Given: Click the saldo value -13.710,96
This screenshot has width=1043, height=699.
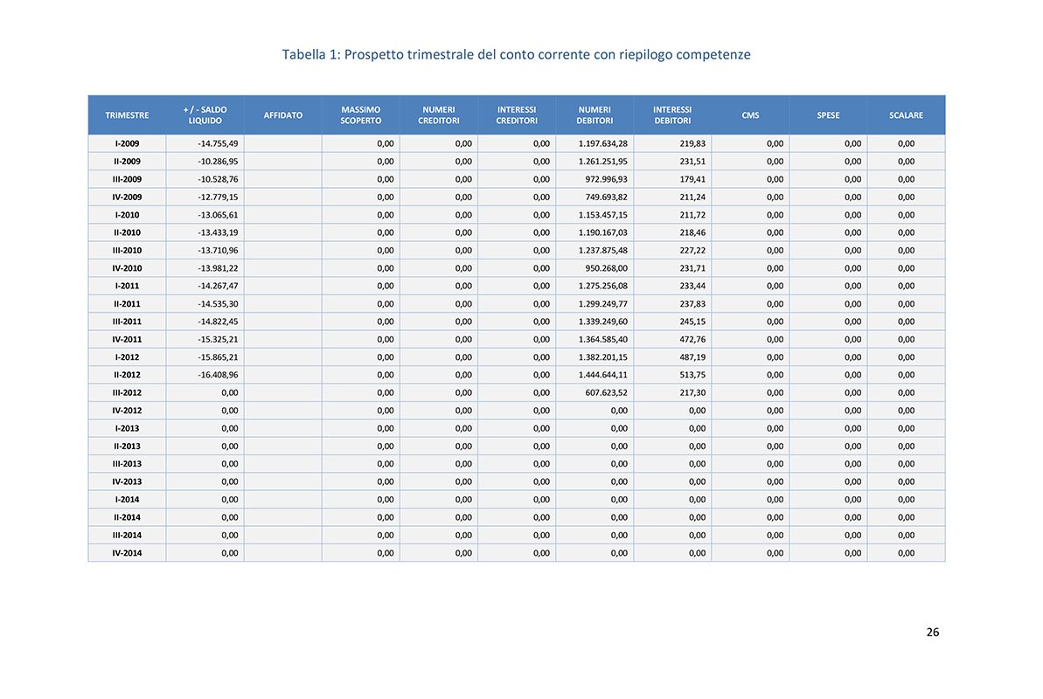Looking at the screenshot, I should click(x=218, y=251).
